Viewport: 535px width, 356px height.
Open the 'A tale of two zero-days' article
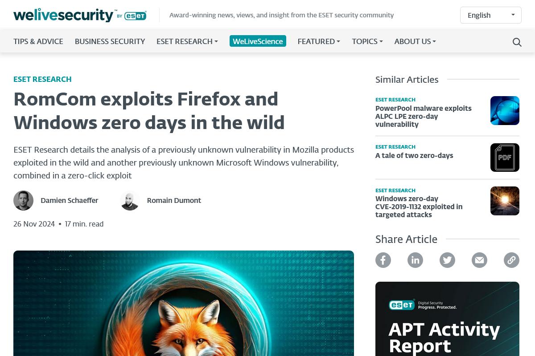414,156
